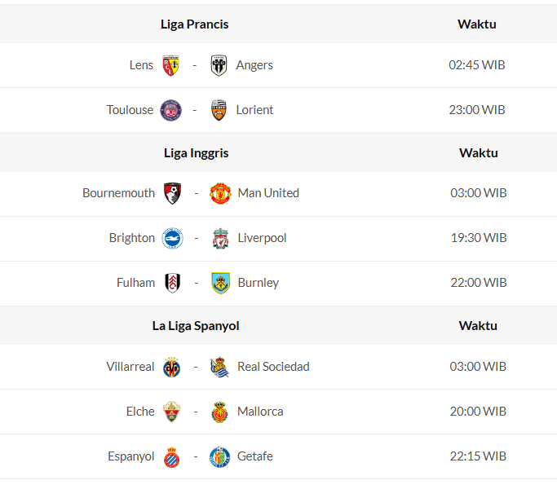Screen dimensions: 557x489
Task: Select the La Liga Spanyol section header
Action: click(196, 326)
